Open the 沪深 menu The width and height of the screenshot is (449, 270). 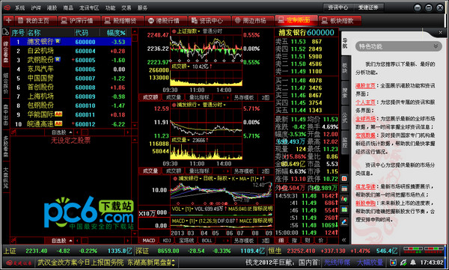[36, 7]
